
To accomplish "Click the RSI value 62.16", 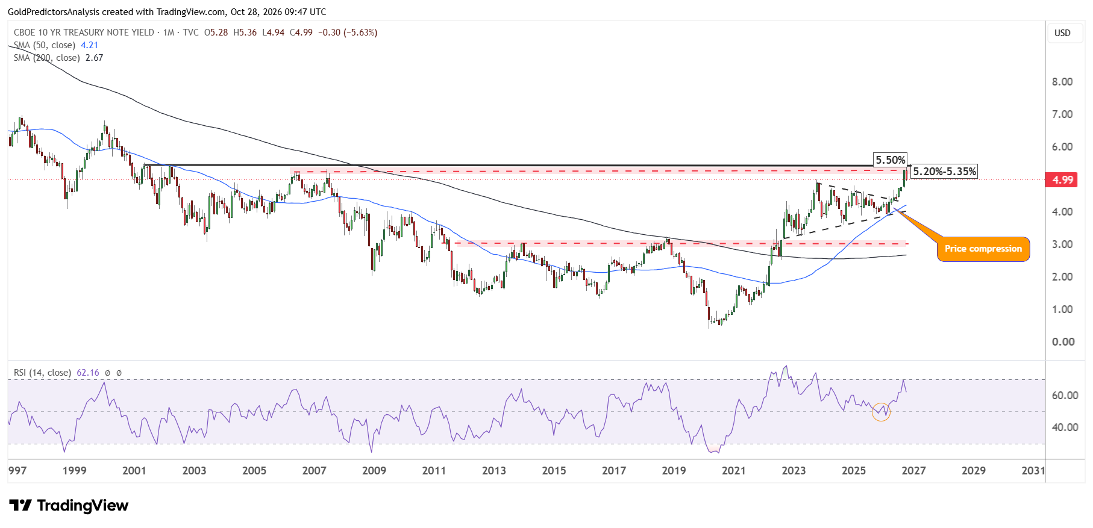I will (x=88, y=373).
